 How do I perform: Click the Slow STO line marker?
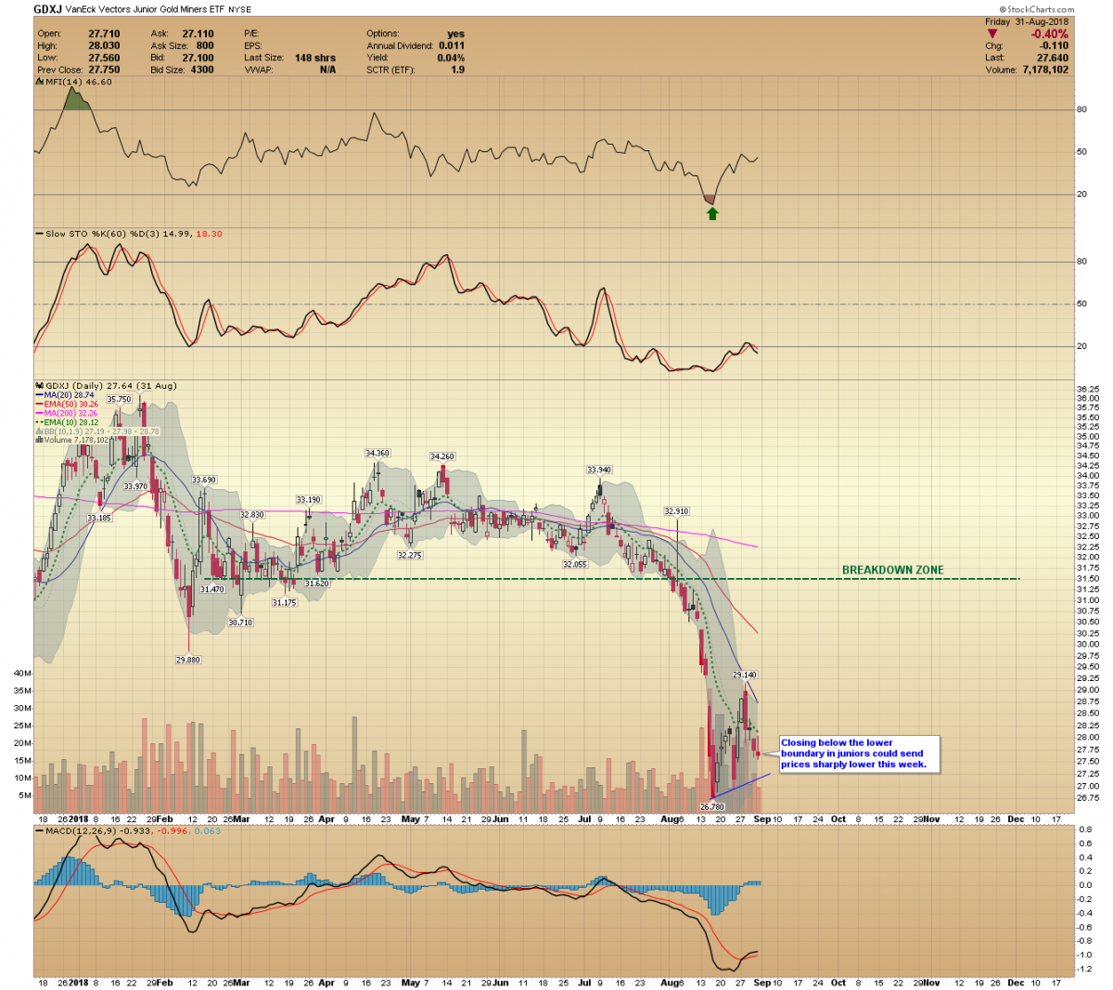coord(39,234)
